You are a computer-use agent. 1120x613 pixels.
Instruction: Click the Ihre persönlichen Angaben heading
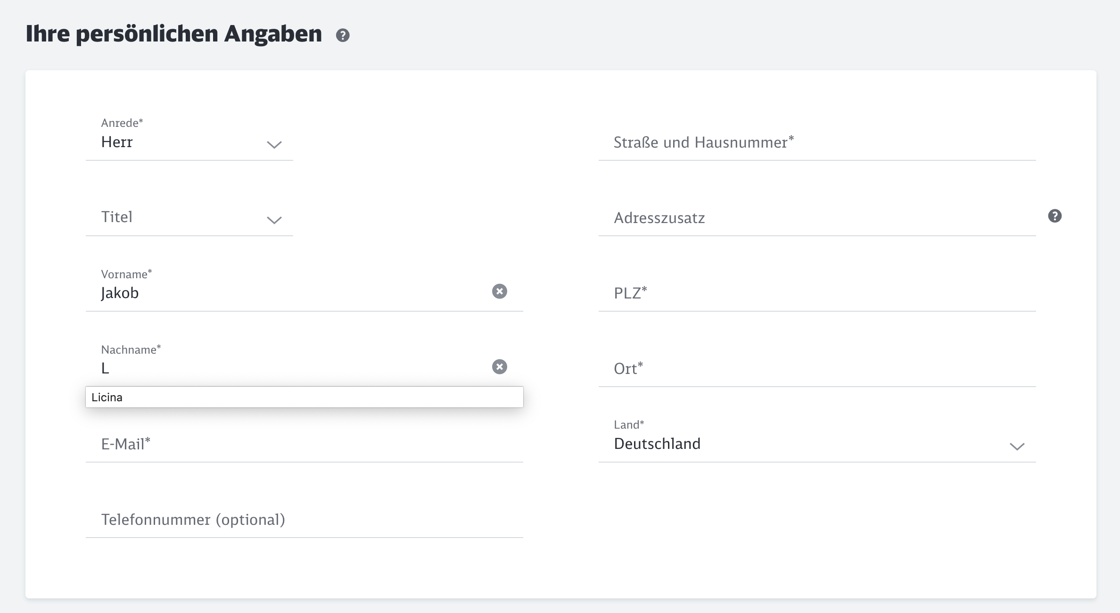click(174, 34)
